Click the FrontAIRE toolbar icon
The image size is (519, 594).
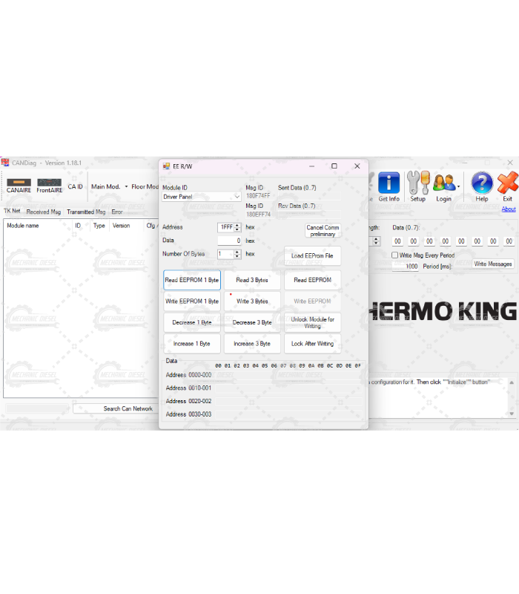coord(49,183)
